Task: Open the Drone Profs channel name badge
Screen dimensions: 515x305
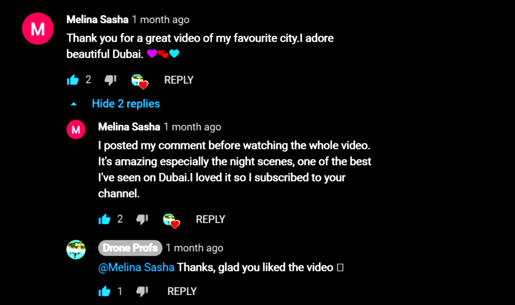Action: (130, 248)
